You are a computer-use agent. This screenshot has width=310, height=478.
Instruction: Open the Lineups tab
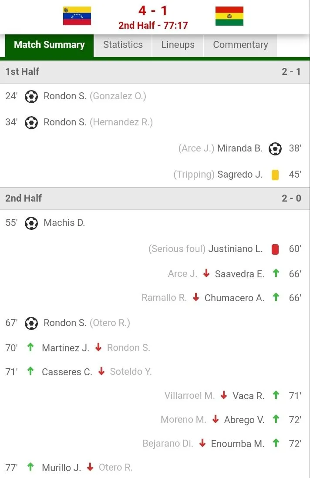pyautogui.click(x=178, y=45)
